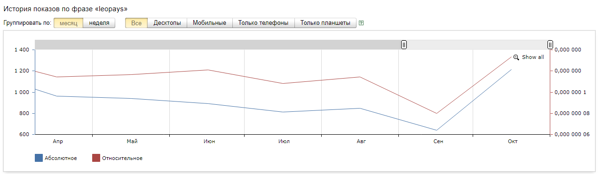Toggle the blue Абсолютное legend swatch
The width and height of the screenshot is (602, 174).
tap(39, 158)
